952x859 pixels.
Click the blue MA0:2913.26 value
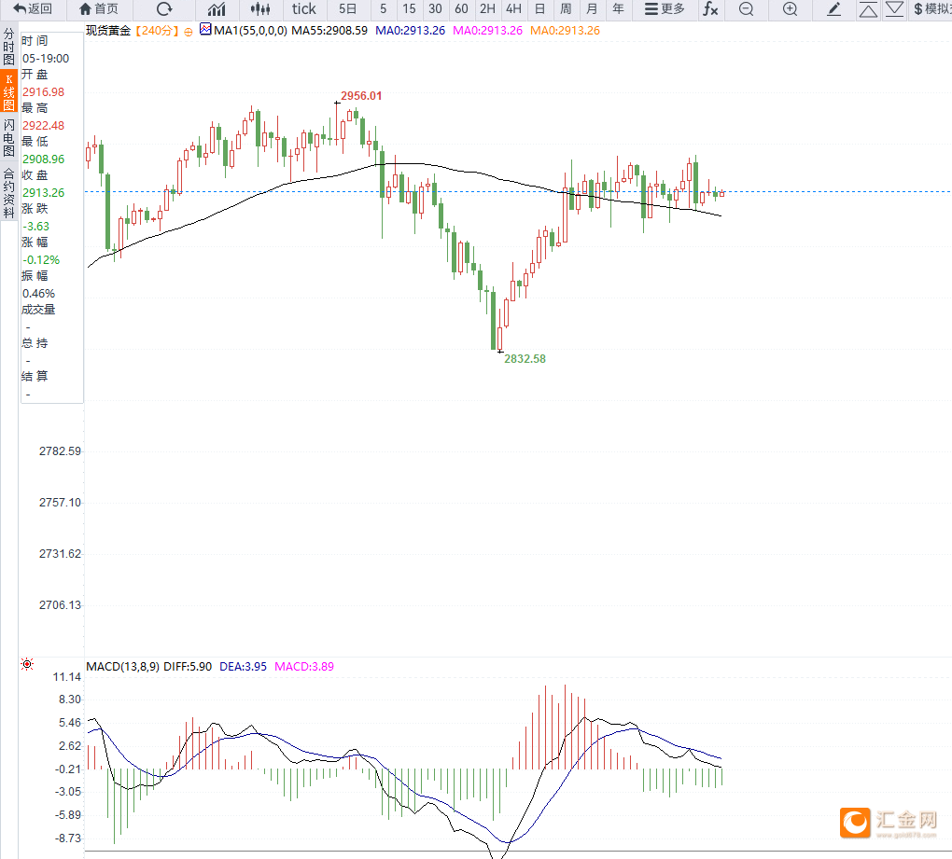[x=410, y=31]
